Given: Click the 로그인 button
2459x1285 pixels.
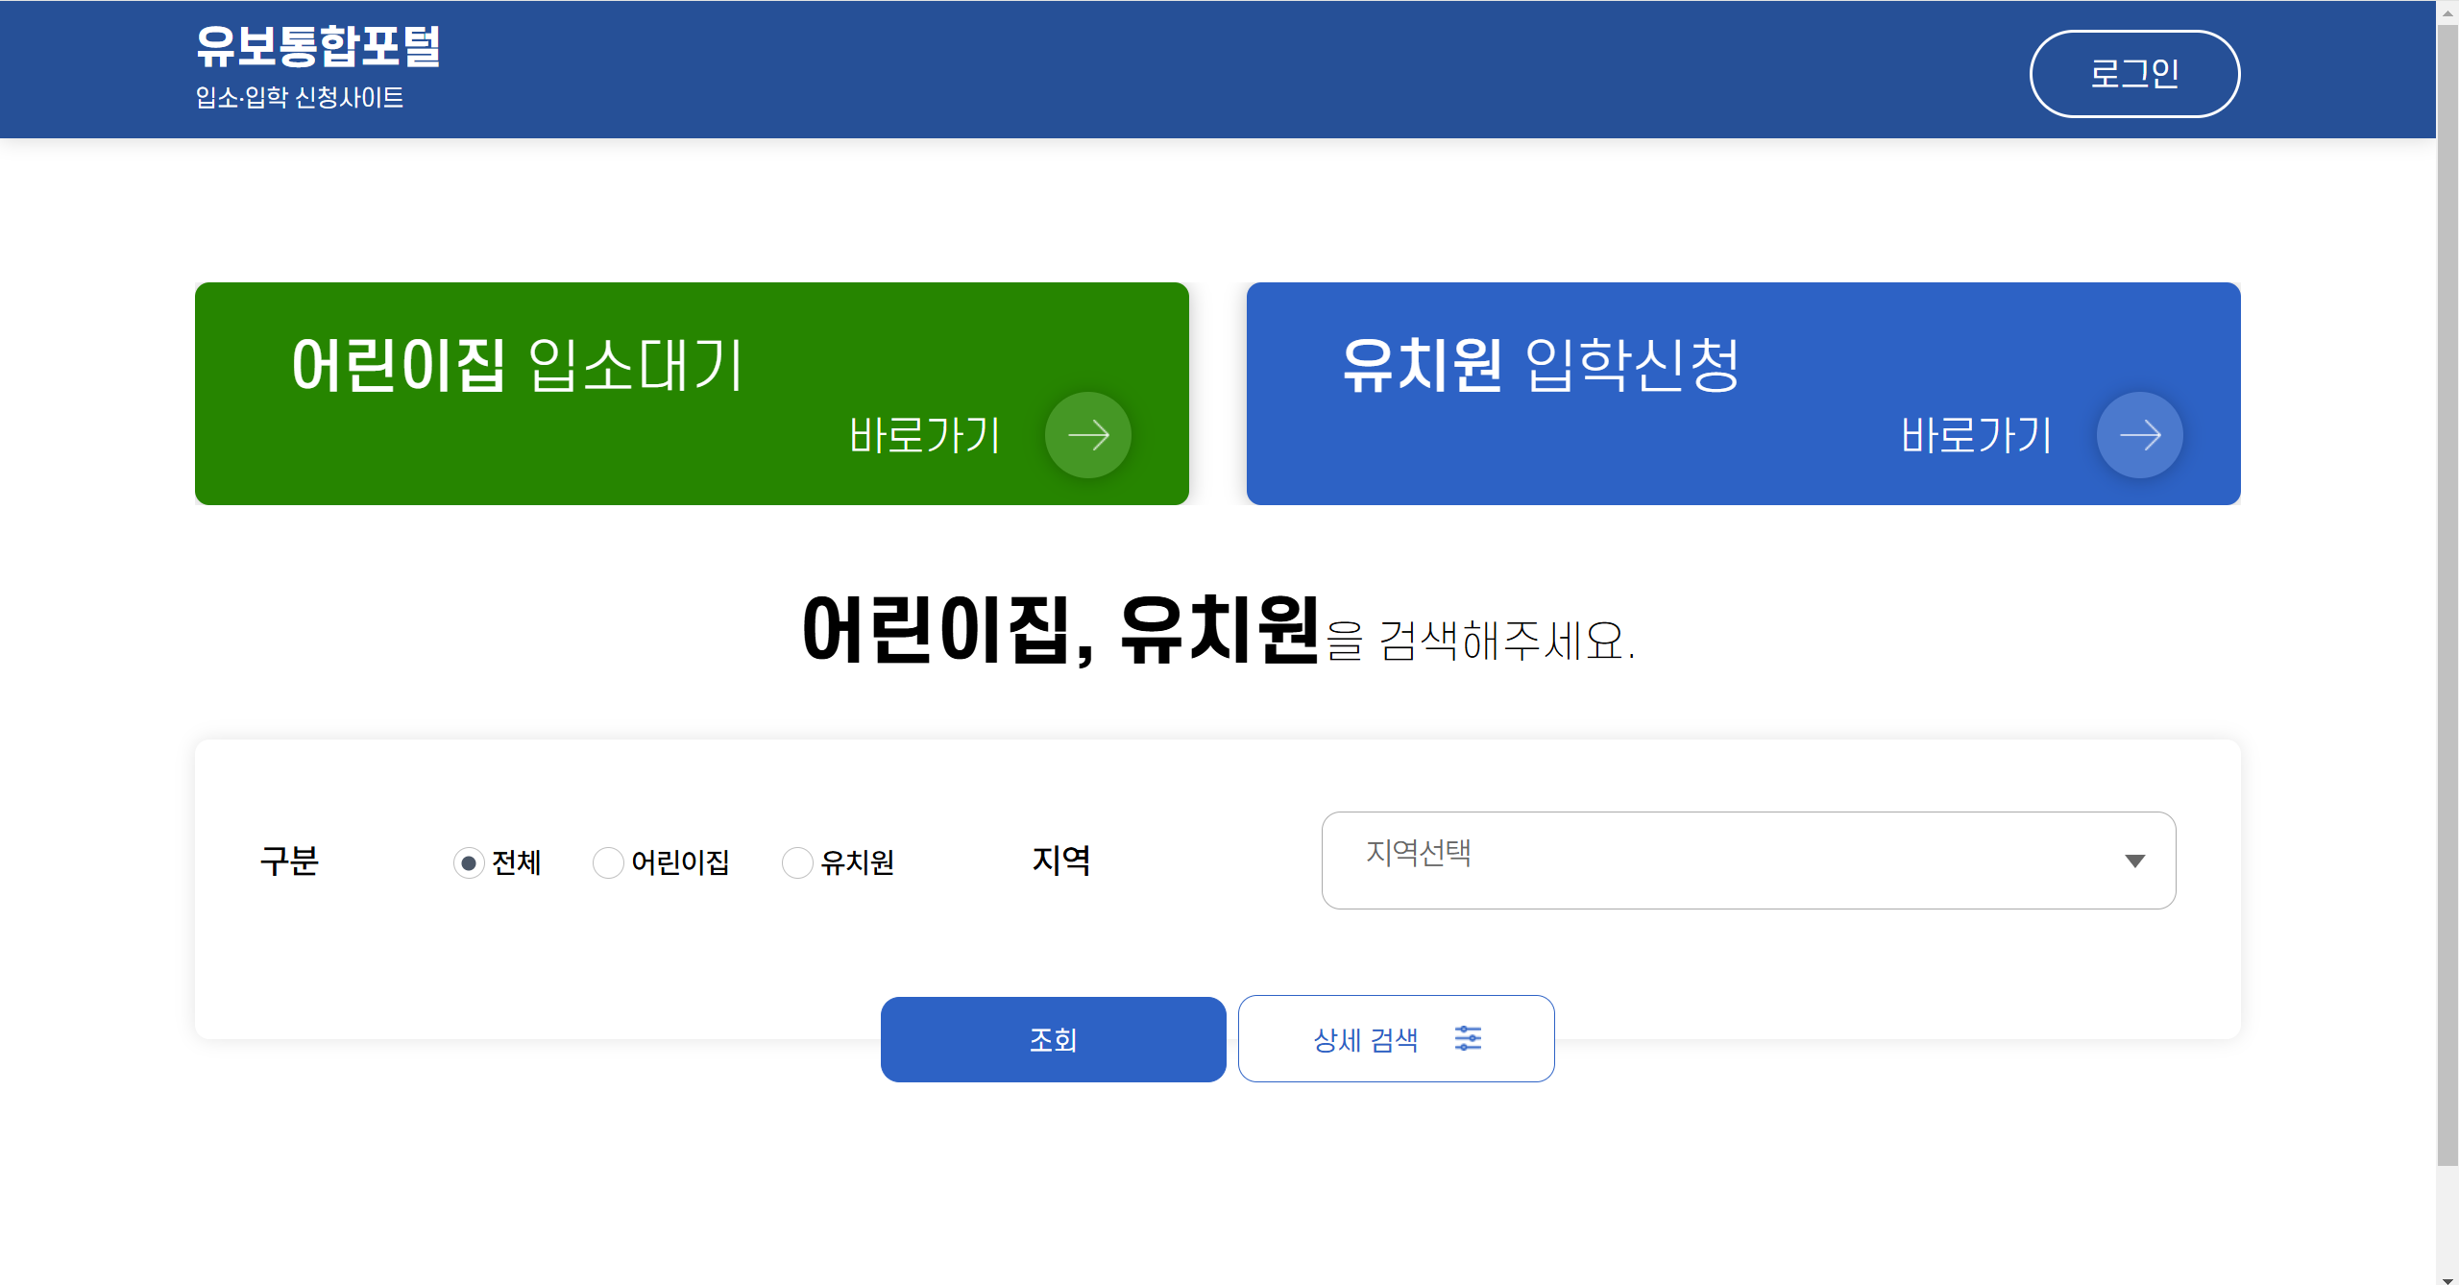Looking at the screenshot, I should (2134, 74).
